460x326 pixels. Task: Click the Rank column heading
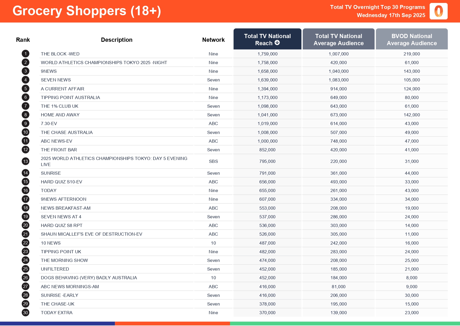[x=23, y=40]
